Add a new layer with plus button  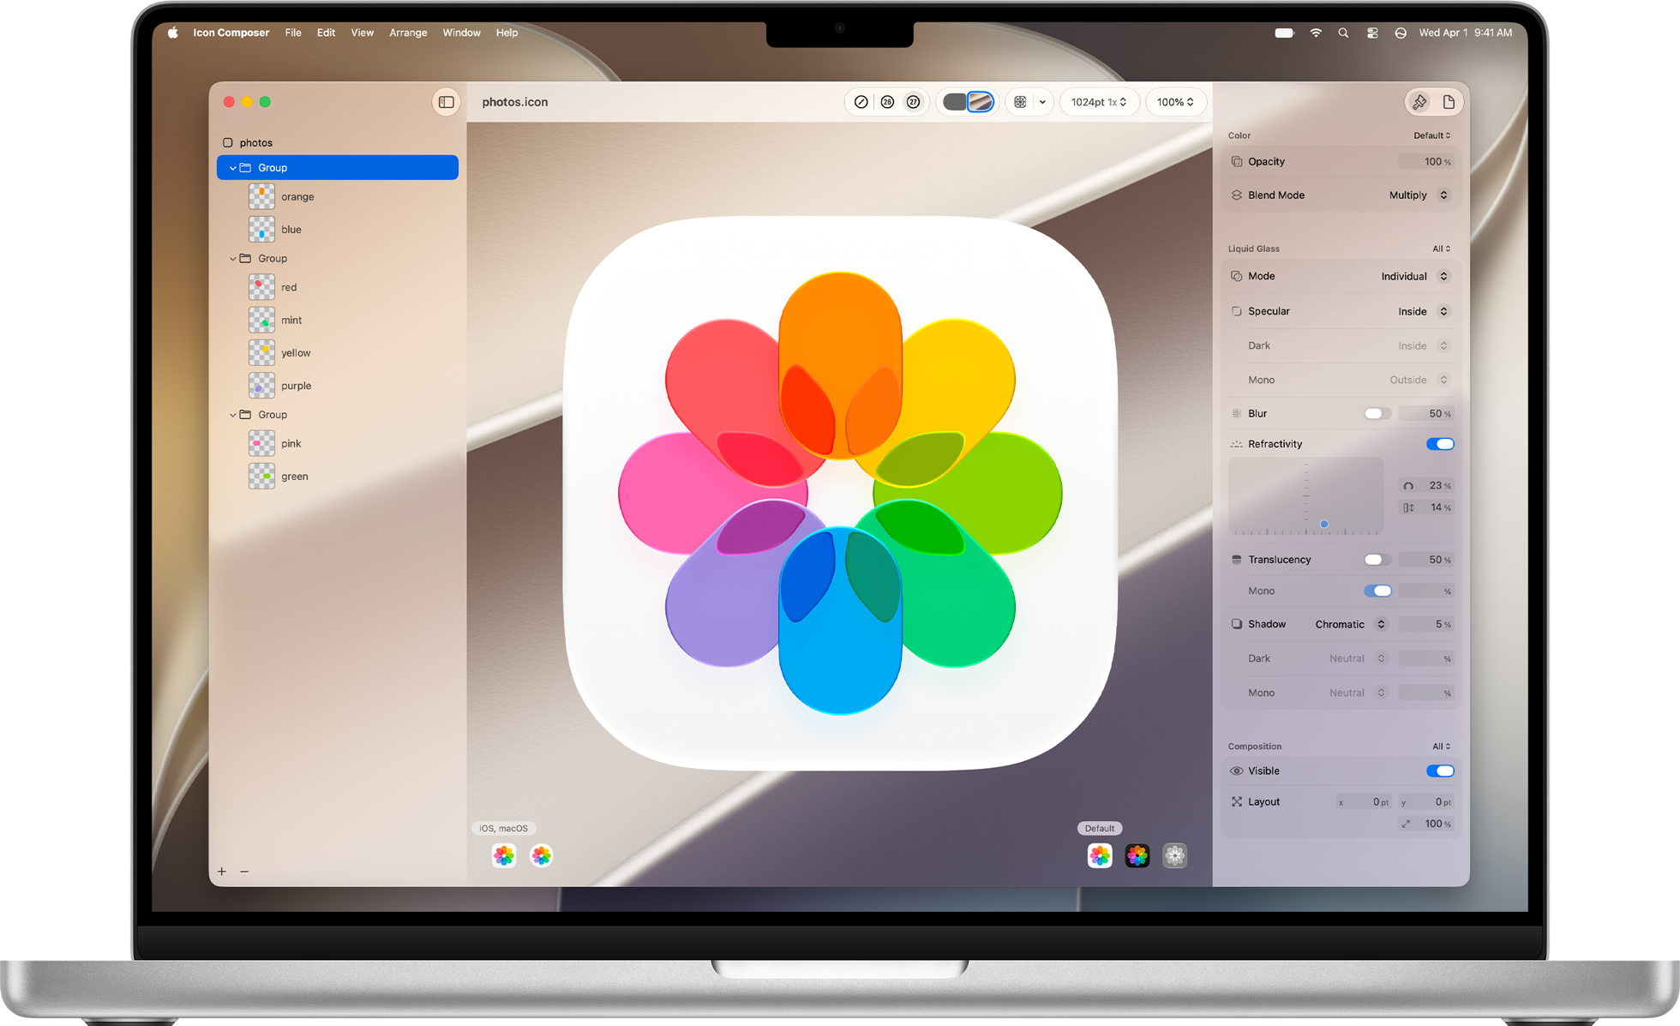222,871
